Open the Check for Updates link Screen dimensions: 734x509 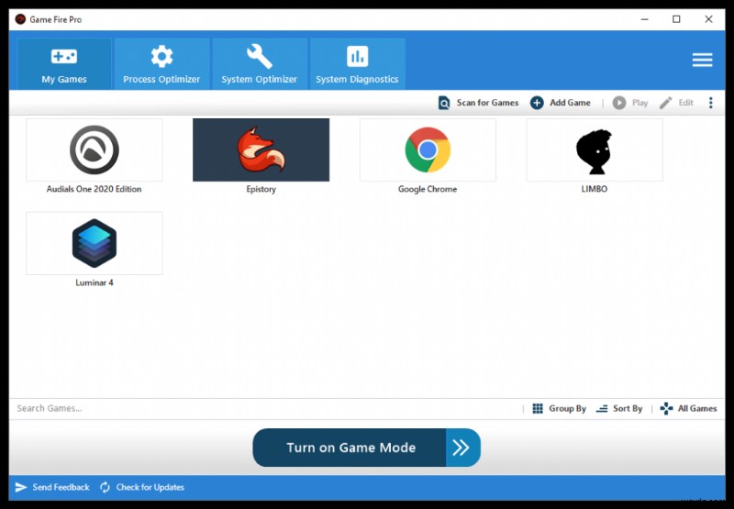click(150, 487)
